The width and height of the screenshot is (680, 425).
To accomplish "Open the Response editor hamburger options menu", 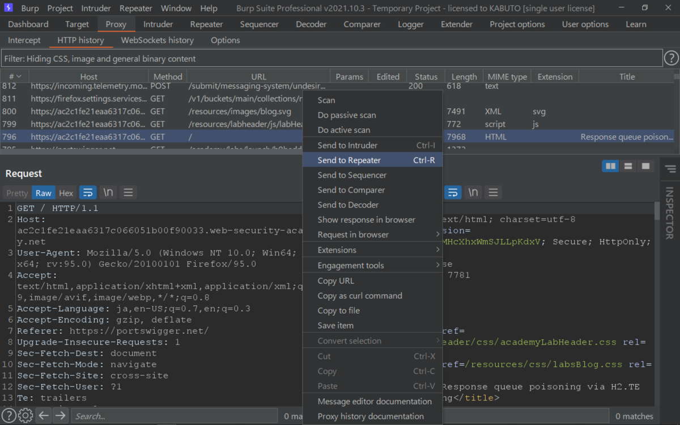I will coord(493,193).
